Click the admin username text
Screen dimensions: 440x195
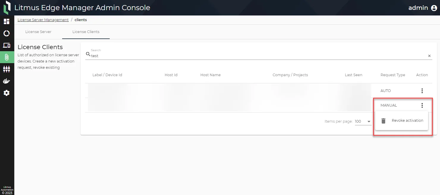click(418, 8)
